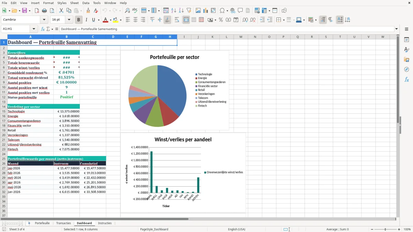413x232 pixels.
Task: Click the Export as PDF icon
Action: pyautogui.click(x=37, y=11)
